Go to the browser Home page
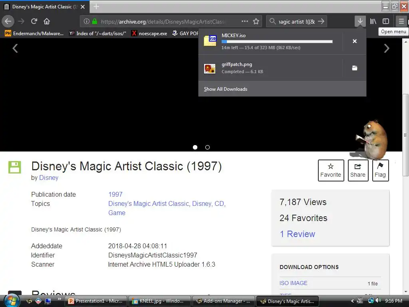The height and width of the screenshot is (307, 409). pos(47,21)
